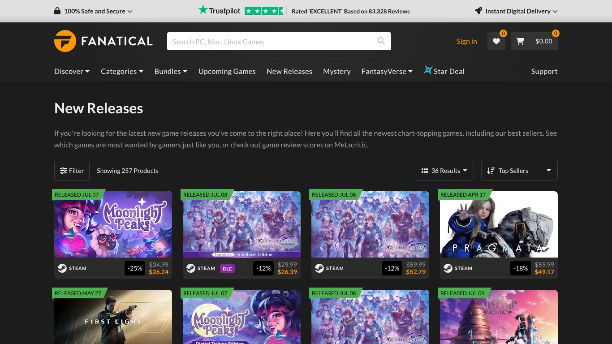Open the Discover menu
This screenshot has height=344, width=612.
coord(72,71)
